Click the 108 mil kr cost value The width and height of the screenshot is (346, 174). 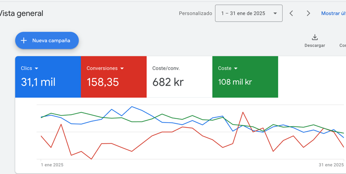coord(235,82)
